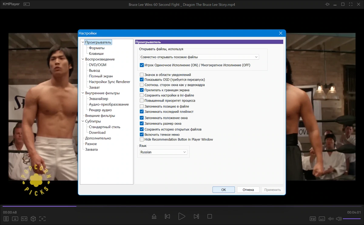Stop playback

point(210,217)
